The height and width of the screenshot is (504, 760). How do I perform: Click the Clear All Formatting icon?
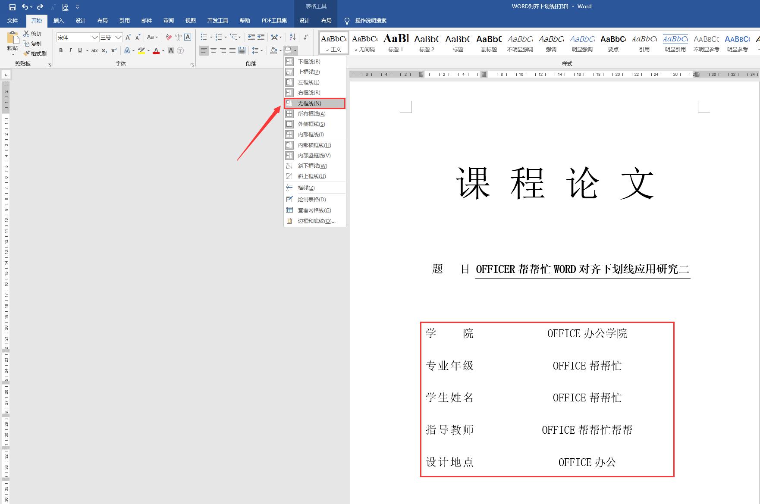pos(169,38)
